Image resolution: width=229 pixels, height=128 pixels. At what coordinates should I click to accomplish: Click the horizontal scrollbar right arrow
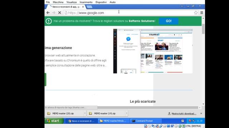pyautogui.click(x=200, y=107)
